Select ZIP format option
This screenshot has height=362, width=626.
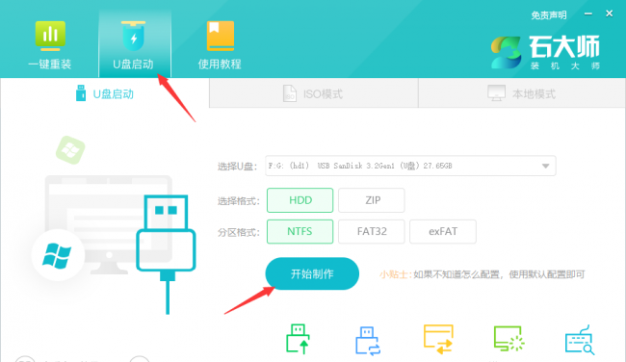click(372, 200)
